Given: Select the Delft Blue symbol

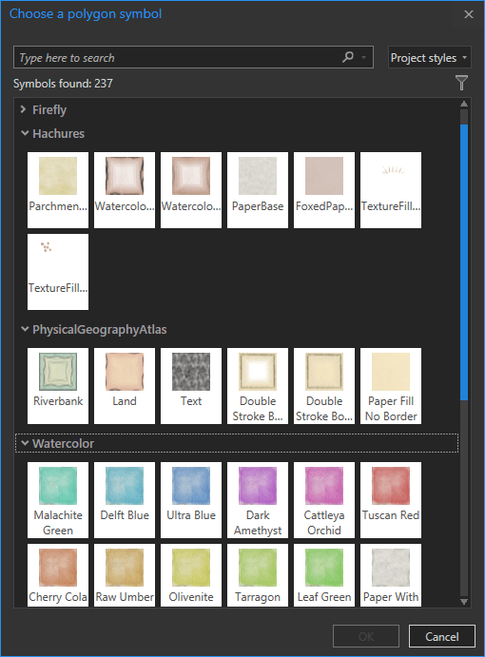Looking at the screenshot, I should tap(125, 500).
